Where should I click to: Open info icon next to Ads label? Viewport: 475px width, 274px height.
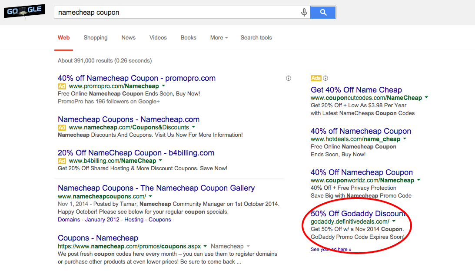pyautogui.click(x=326, y=78)
